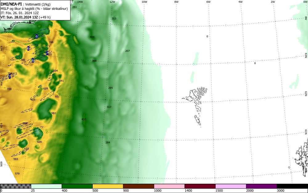Choose the lilac 1500–2000 legend swatch

(x=231, y=186)
